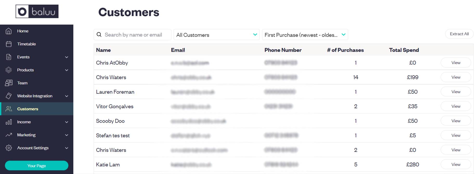Click the Website Integration ticket icon
Screen dimensions: 475x174
click(9, 96)
